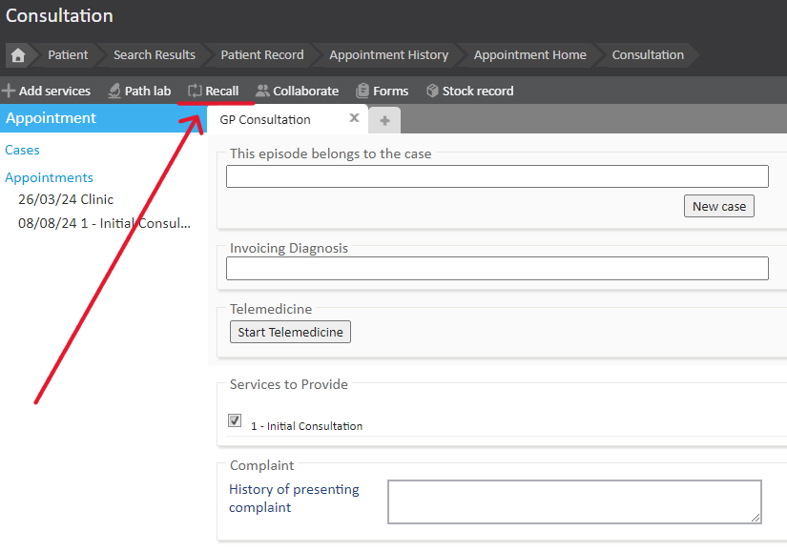Viewport: 787px width, 552px height.
Task: Add a new tab with plus button
Action: [384, 120]
